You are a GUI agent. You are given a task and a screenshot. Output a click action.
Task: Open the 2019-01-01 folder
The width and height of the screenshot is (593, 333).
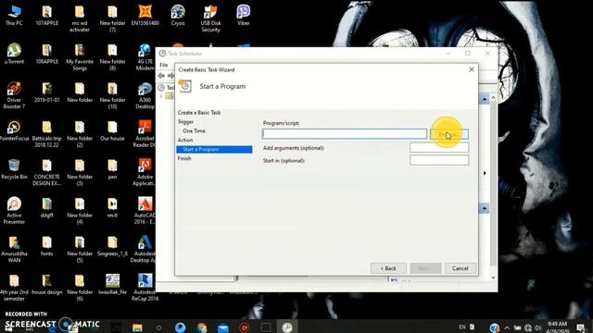(x=47, y=92)
